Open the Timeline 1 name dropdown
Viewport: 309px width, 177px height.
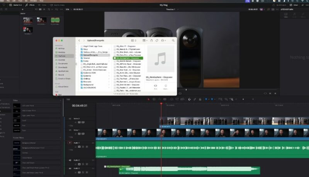click(172, 9)
